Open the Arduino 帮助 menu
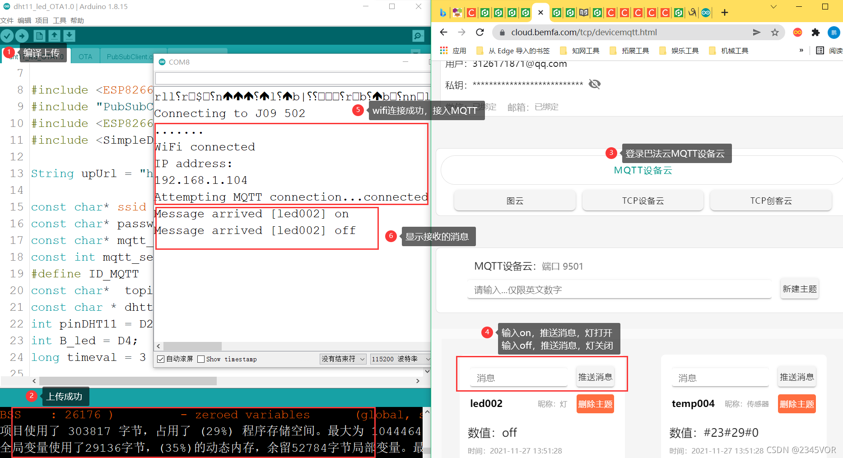This screenshot has width=843, height=458. tap(77, 20)
